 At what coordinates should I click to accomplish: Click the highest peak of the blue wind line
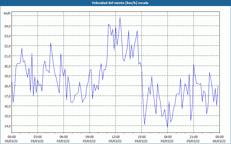pyautogui.click(x=120, y=17)
